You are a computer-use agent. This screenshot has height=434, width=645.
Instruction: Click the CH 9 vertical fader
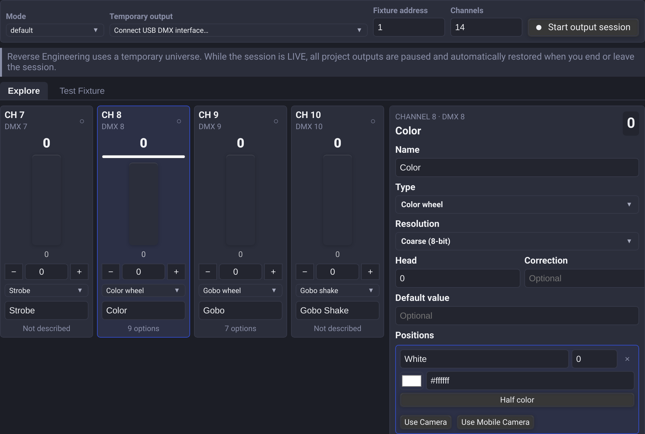pyautogui.click(x=241, y=200)
